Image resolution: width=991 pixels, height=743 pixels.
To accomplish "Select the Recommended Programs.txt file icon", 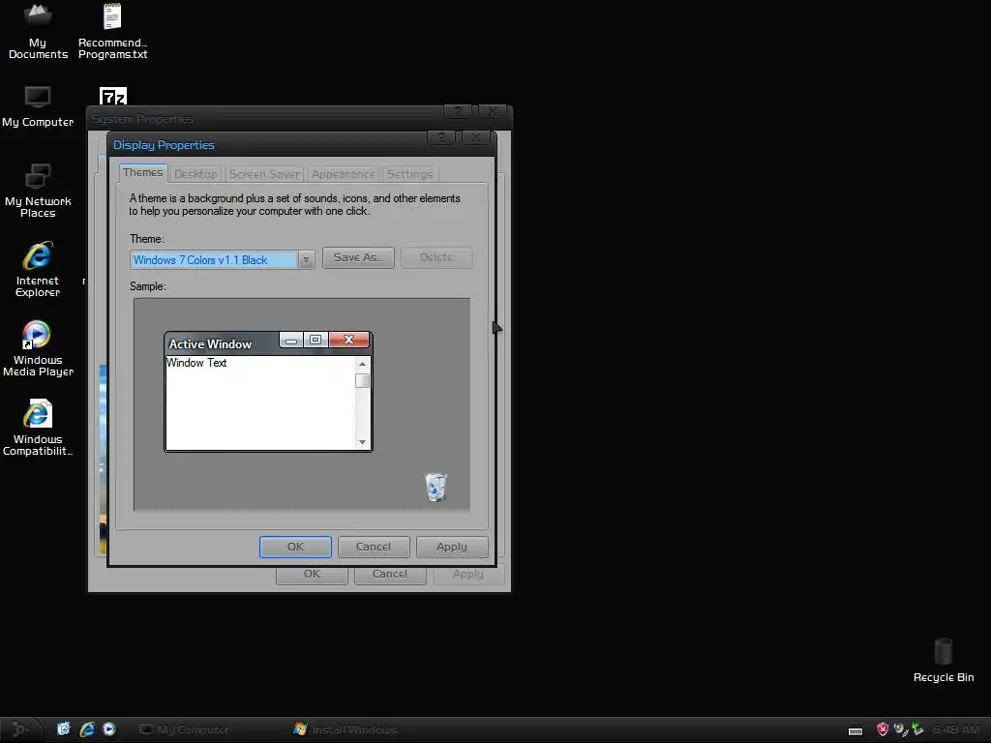I will 112,32.
